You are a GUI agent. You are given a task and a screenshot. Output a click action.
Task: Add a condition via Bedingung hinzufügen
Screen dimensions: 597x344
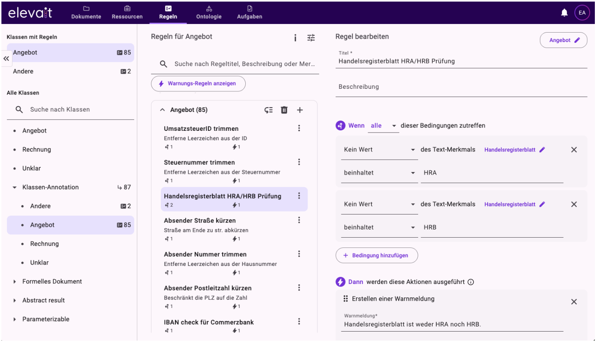coord(377,255)
